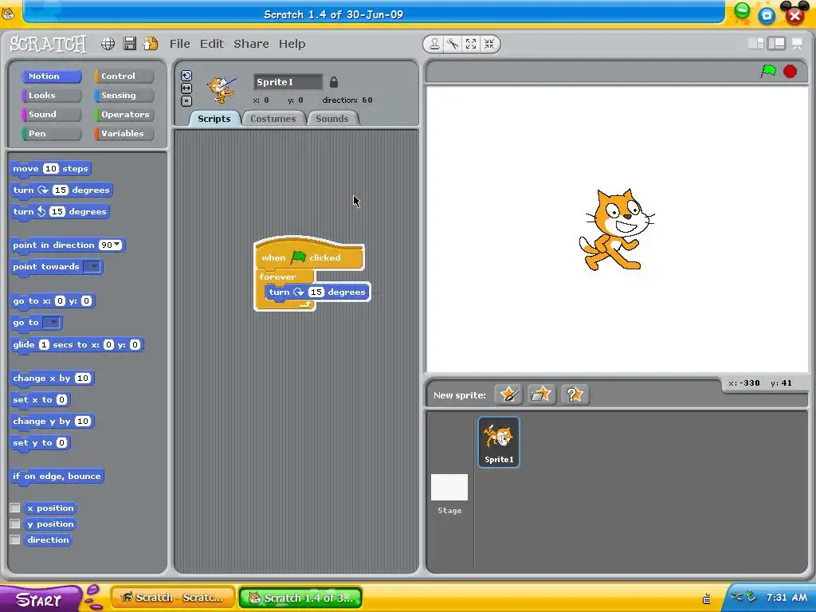816x612 pixels.
Task: Select the Sprite1 thumbnail in sprite list
Action: [499, 442]
